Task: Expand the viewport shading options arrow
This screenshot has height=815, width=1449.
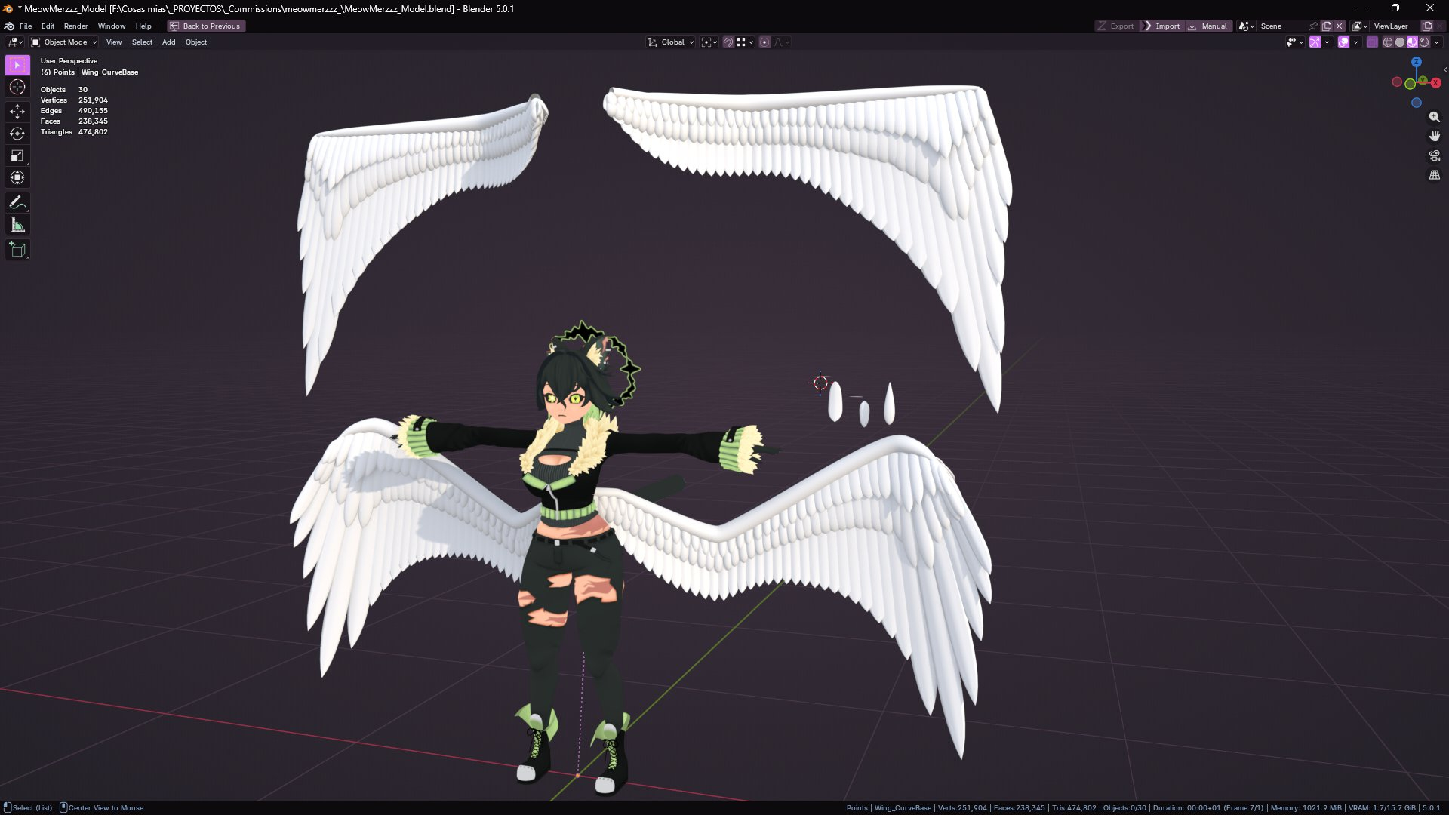Action: click(x=1437, y=42)
